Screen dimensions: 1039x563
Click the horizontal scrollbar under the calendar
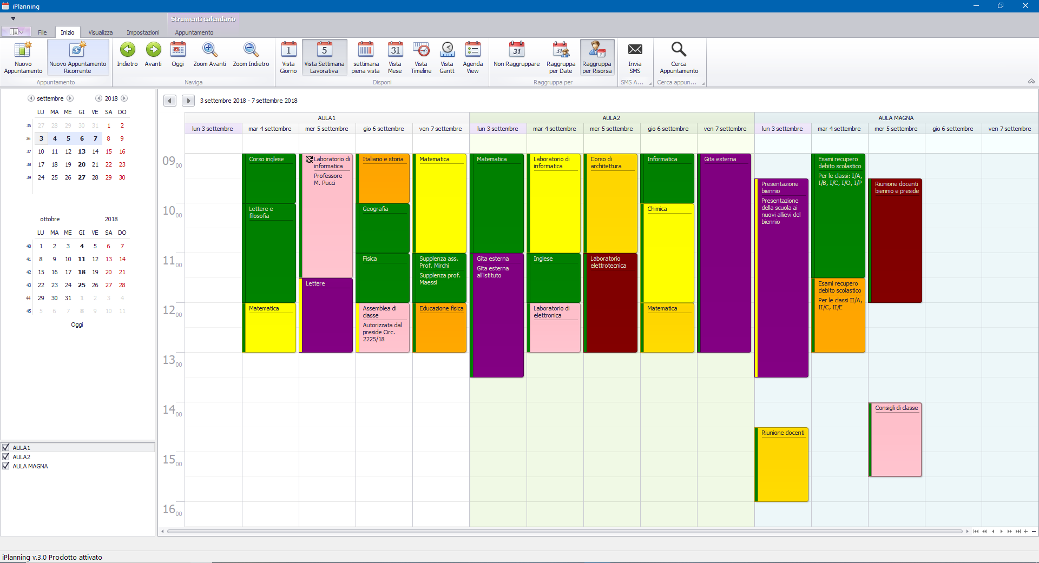[564, 531]
